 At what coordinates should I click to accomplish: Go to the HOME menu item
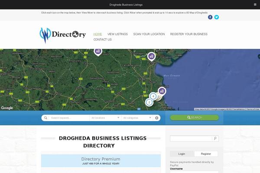coord(97,34)
